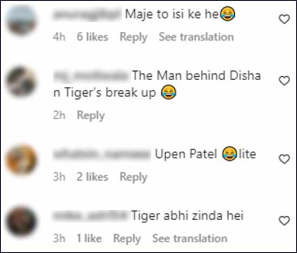
Task: Like the "Maje to isi ke he" comment
Action: tap(285, 19)
